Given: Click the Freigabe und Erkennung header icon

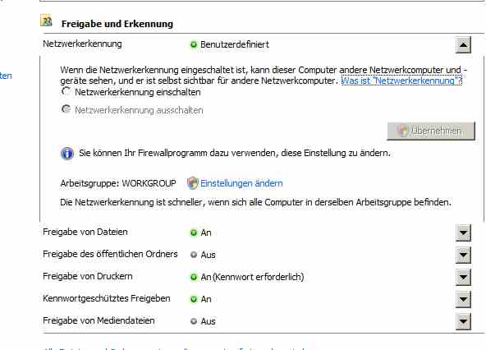Looking at the screenshot, I should (x=46, y=21).
